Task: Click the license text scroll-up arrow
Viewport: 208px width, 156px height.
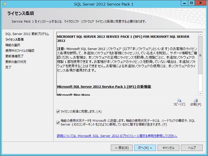Action: (x=200, y=35)
